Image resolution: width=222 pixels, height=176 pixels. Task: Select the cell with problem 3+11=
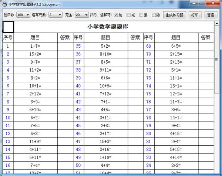pyautogui.click(x=106, y=118)
